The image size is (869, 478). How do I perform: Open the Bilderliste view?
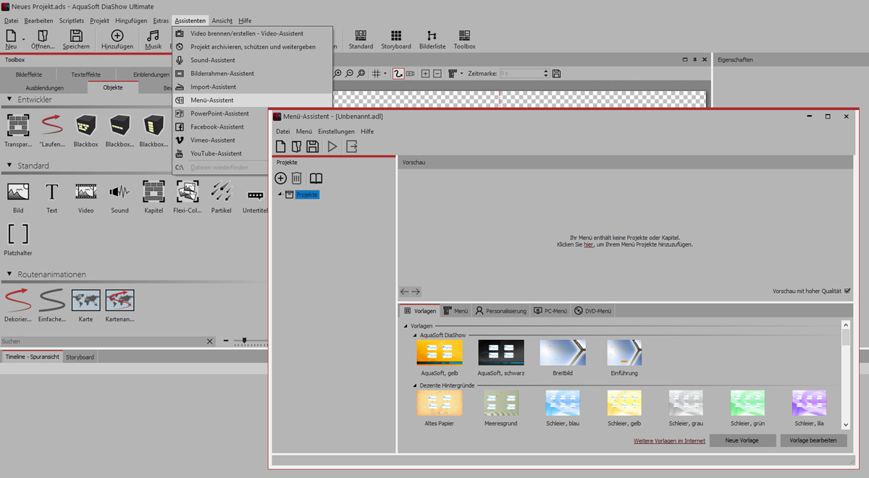coord(432,39)
